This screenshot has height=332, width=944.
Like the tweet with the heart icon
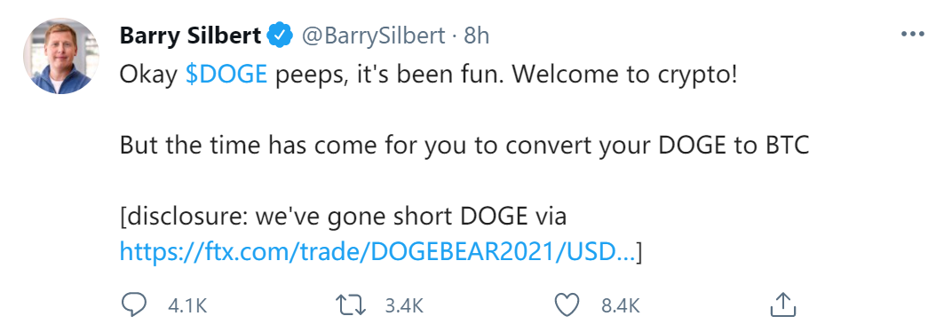click(567, 305)
